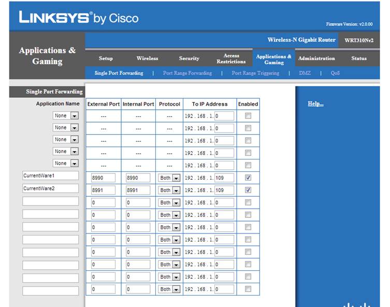Open the Status tab
This screenshot has height=307, width=390.
point(359,59)
